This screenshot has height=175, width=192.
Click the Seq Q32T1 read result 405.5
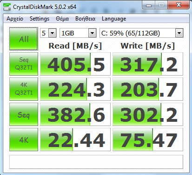pos(75,64)
